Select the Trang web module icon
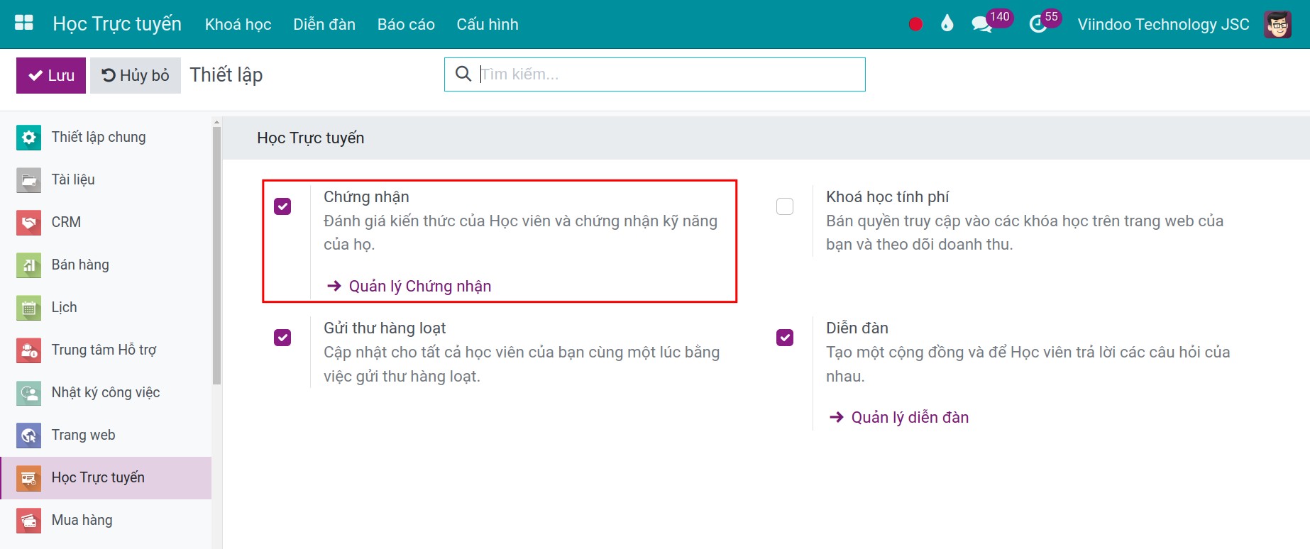Screen dimensions: 1310x549 coord(28,435)
